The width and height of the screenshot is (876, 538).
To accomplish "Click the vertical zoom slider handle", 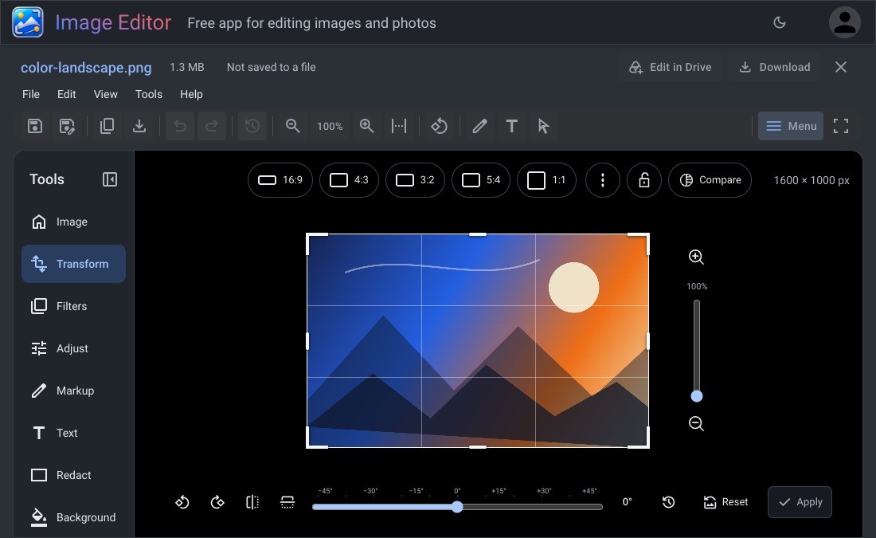I will [697, 396].
